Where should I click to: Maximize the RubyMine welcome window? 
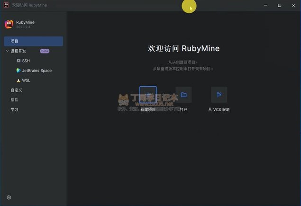[x=279, y=5]
